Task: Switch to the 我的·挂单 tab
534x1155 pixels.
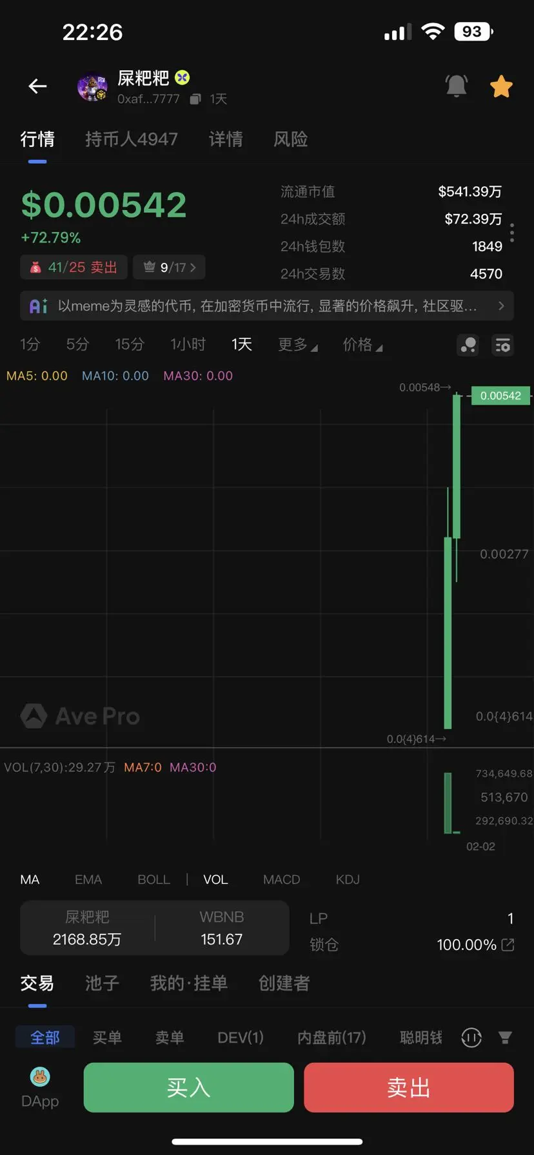Action: tap(189, 984)
